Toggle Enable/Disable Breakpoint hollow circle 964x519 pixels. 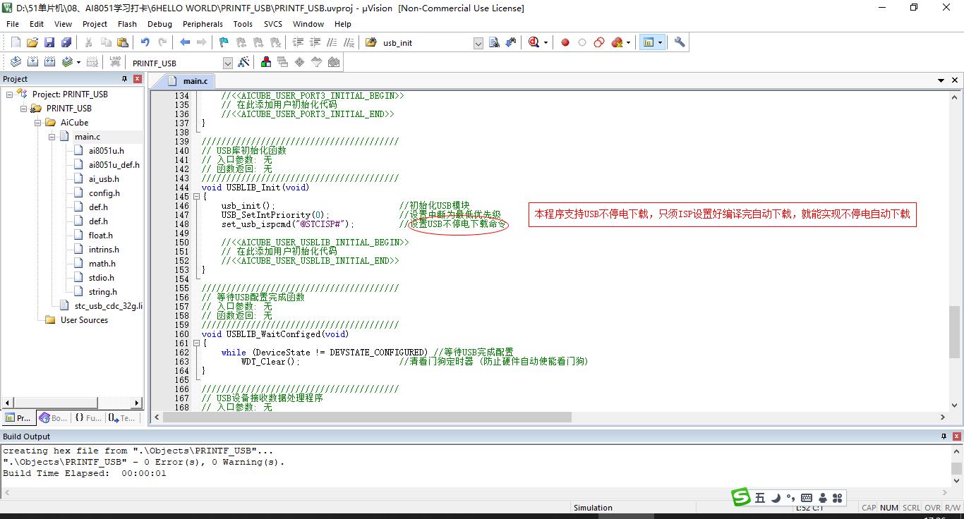[x=582, y=42]
